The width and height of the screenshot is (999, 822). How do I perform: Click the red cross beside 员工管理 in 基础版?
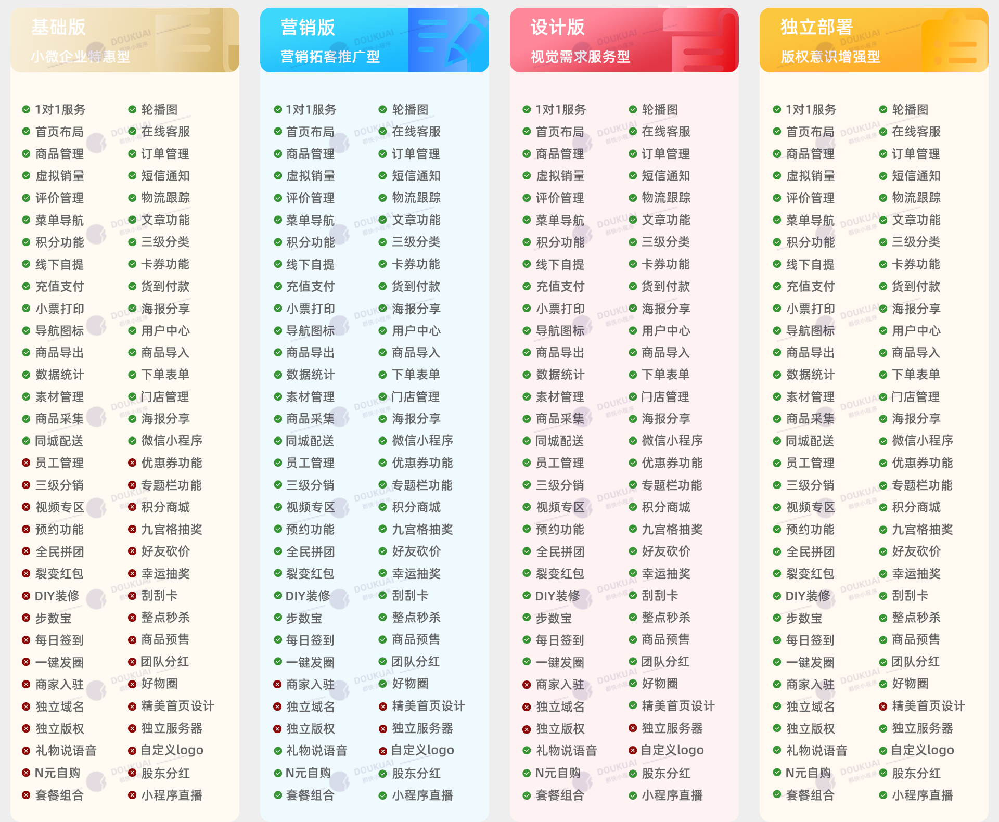(x=26, y=463)
